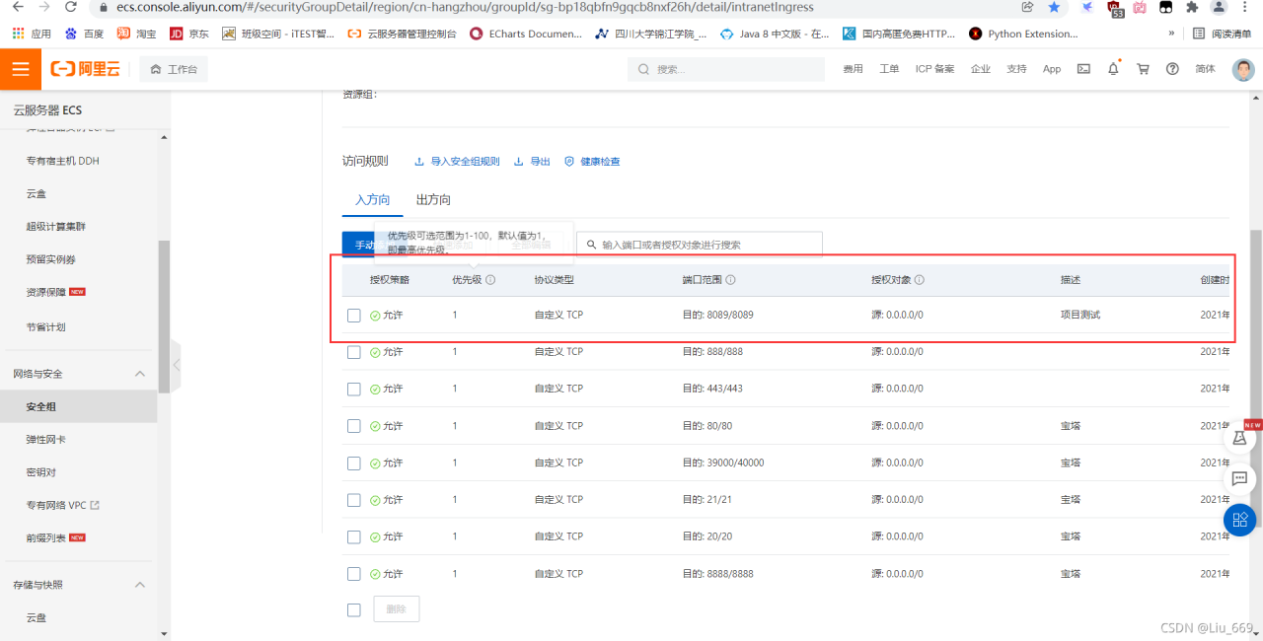Open the hamburger menu beside the Aliyun logo
The image size is (1263, 641).
click(x=20, y=69)
